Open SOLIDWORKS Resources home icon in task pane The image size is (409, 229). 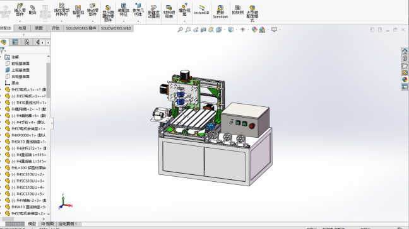pyautogui.click(x=405, y=51)
